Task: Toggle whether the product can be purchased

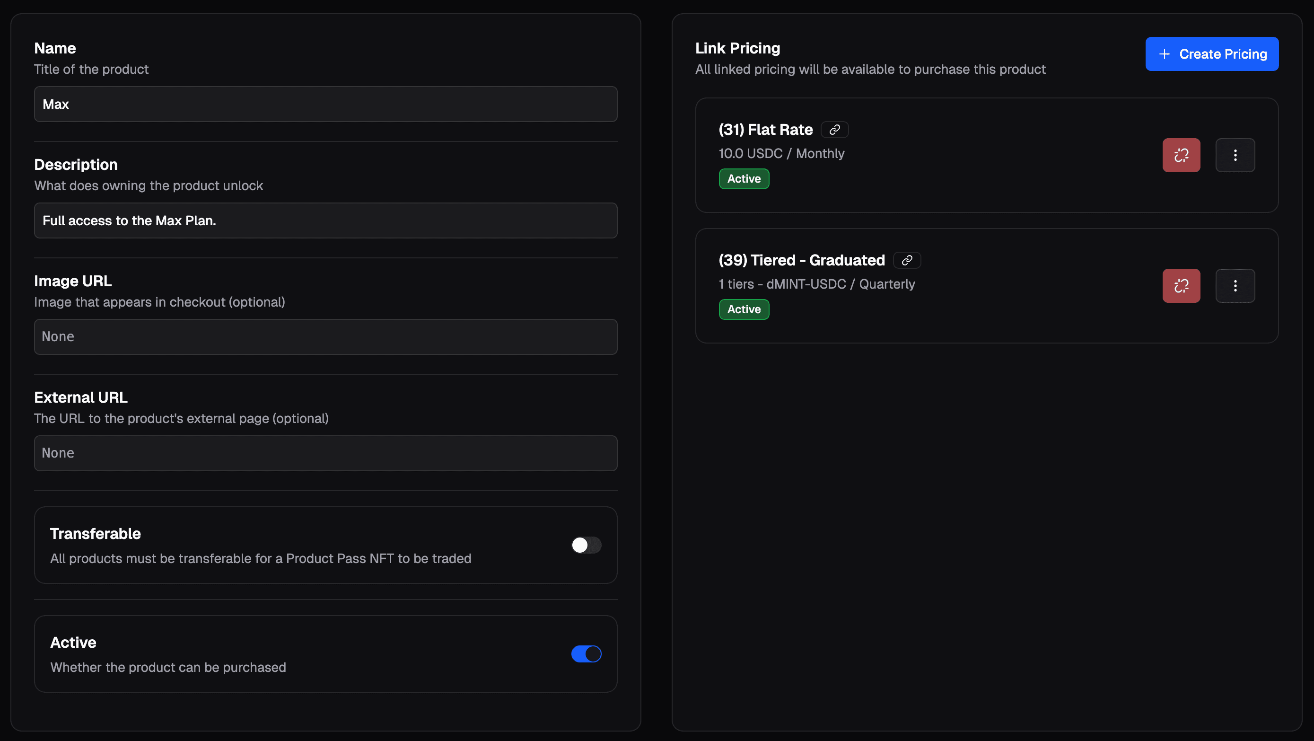Action: coord(586,654)
